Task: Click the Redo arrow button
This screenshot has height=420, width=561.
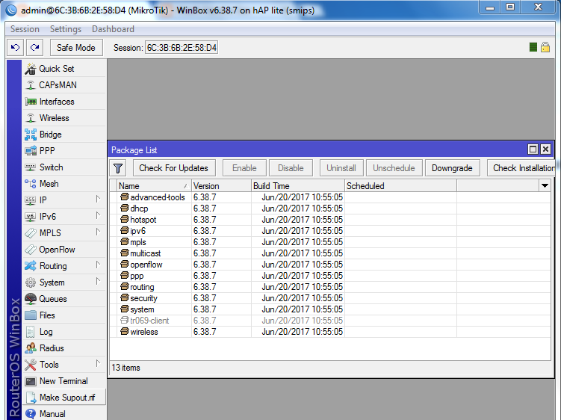Action: pyautogui.click(x=34, y=47)
